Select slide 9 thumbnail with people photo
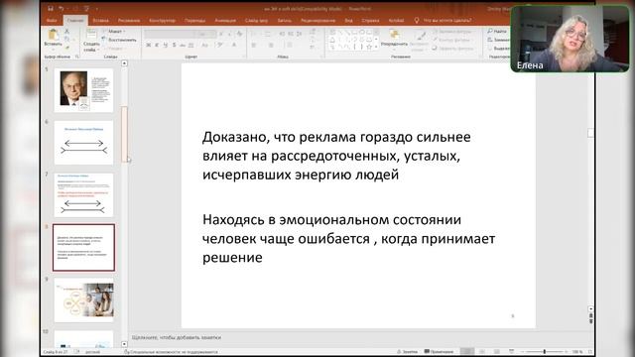Image resolution: width=635 pixels, height=357 pixels. tap(83, 299)
